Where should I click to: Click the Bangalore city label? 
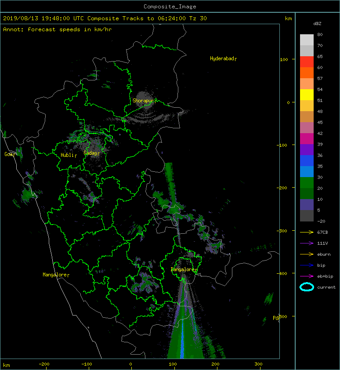pos(184,269)
